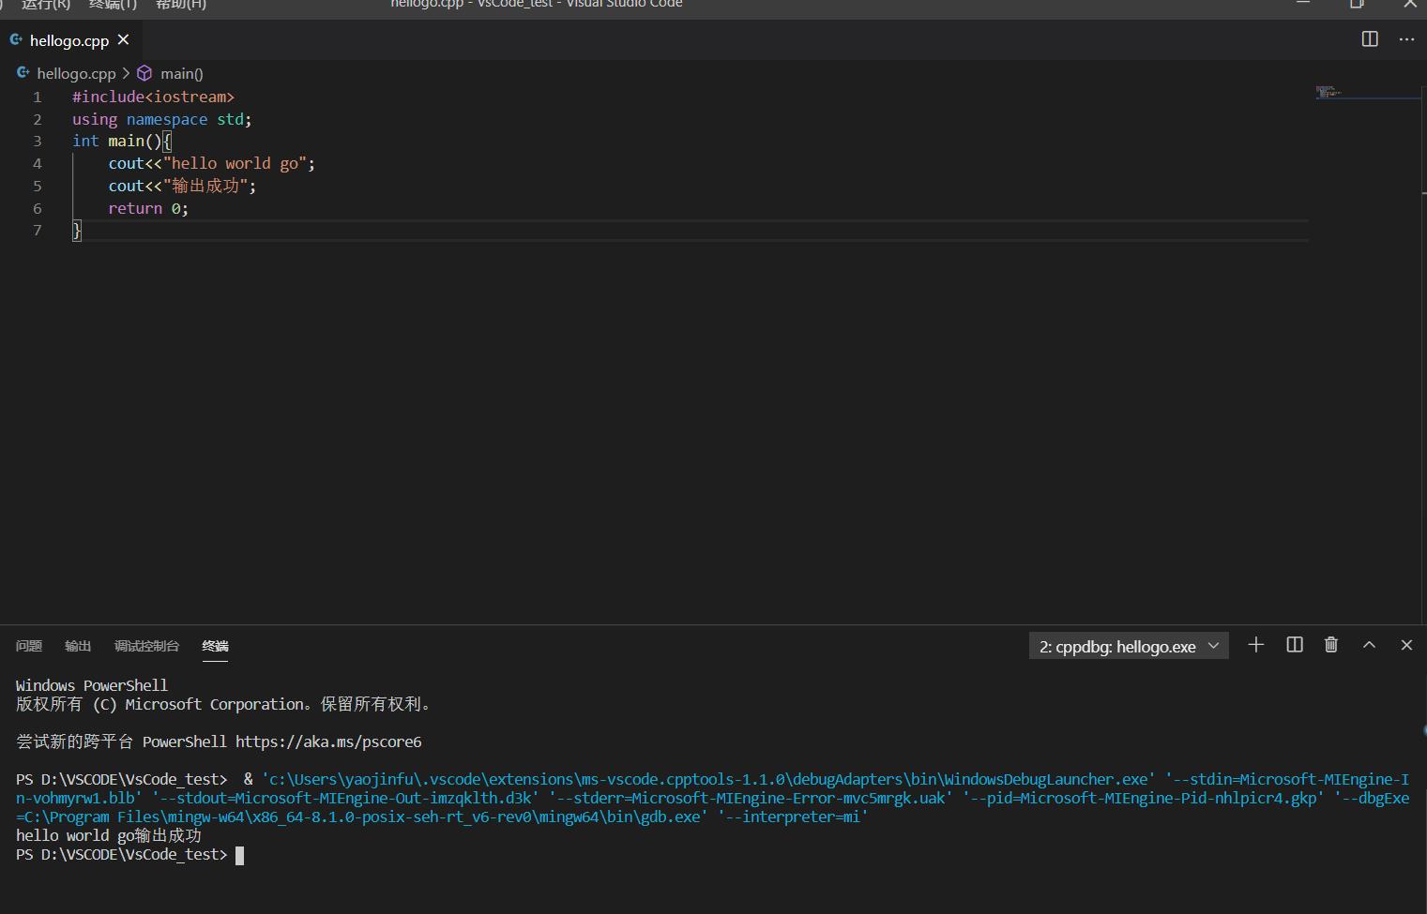Open the 运行(R) menu
Viewport: 1427px width, 914px height.
[x=45, y=5]
